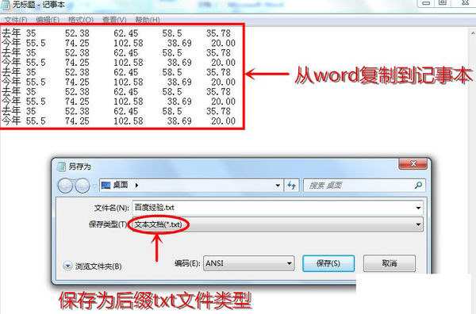Click the desktop icon in the address bar
This screenshot has height=314, width=476.
click(106, 185)
